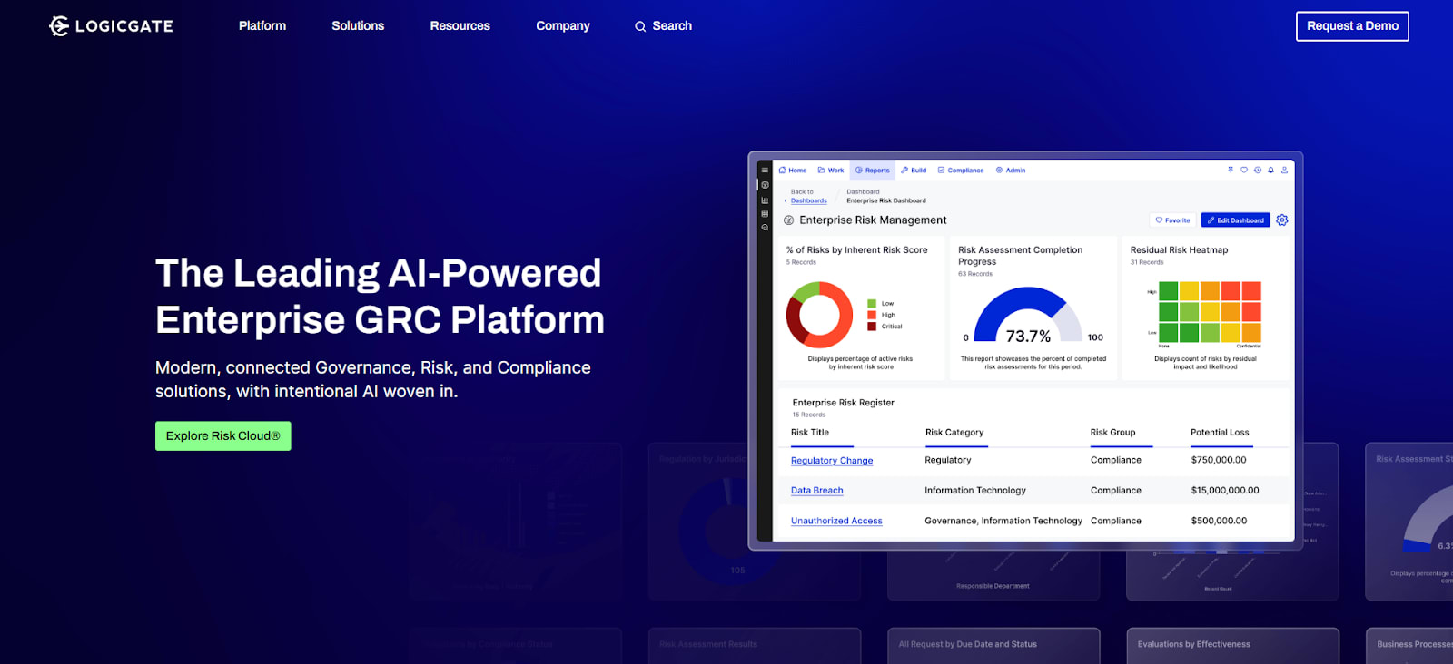
Task: Open the Resources menu
Action: 460,26
